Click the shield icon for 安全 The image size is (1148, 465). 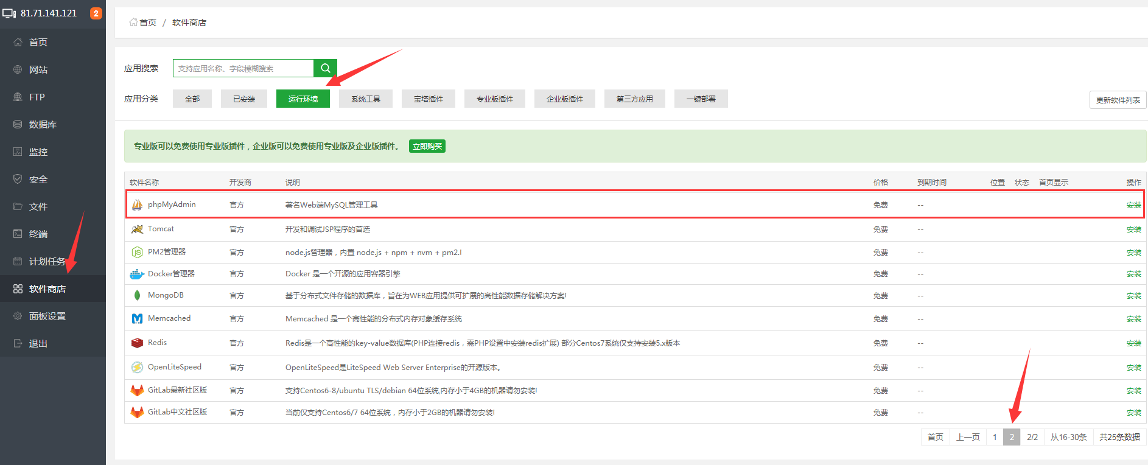coord(18,179)
